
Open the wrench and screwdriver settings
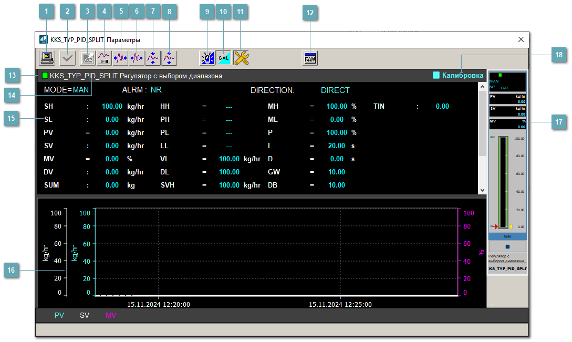point(241,58)
